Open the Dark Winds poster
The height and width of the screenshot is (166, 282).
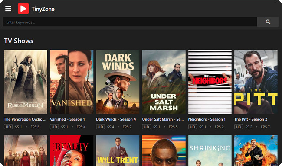coord(118,82)
